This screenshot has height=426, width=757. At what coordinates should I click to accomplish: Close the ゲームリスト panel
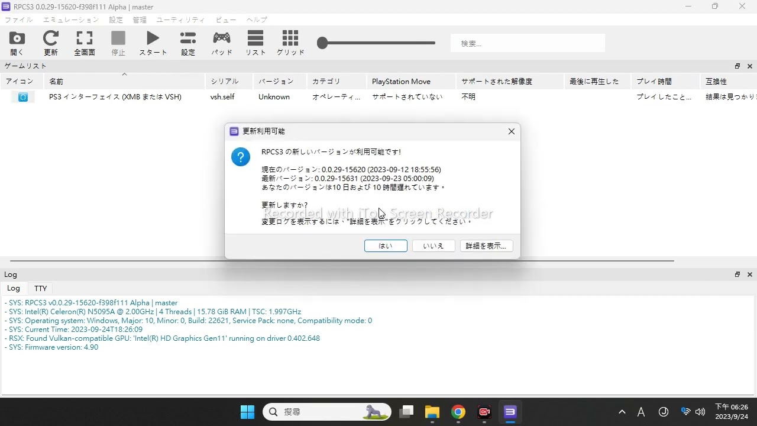pyautogui.click(x=750, y=66)
